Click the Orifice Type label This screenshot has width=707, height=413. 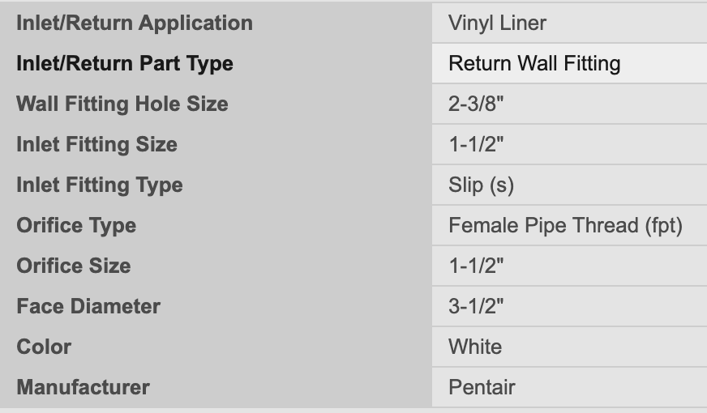(x=76, y=225)
